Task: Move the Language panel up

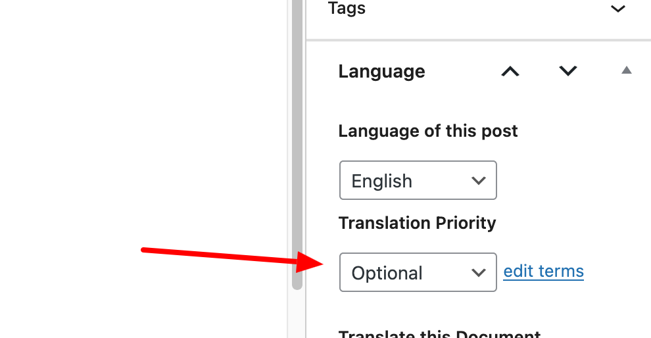Action: [510, 71]
